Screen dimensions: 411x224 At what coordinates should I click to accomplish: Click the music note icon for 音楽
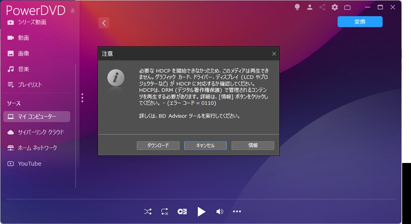[x=10, y=69]
